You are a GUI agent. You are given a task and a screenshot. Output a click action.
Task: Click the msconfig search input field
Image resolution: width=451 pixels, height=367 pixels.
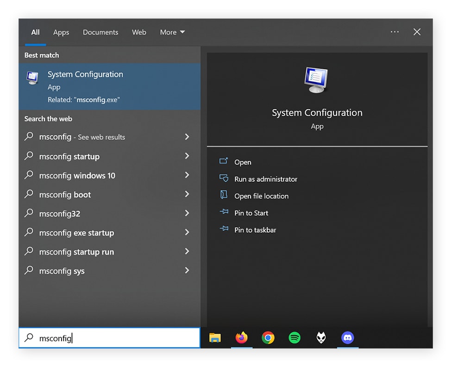pyautogui.click(x=109, y=338)
